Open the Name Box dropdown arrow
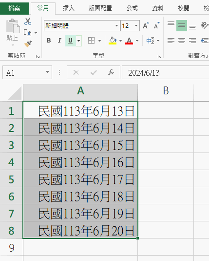 pos(47,72)
